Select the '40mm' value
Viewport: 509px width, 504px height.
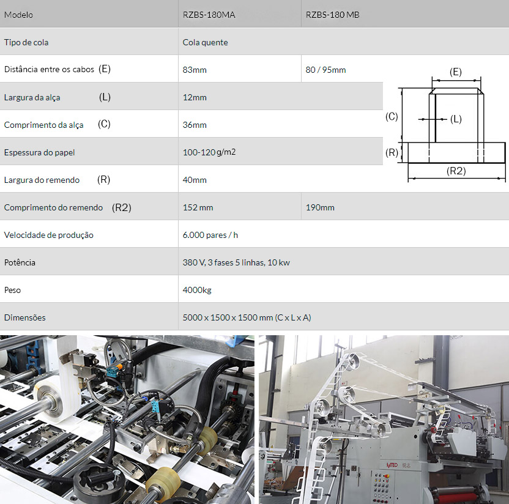coord(195,180)
